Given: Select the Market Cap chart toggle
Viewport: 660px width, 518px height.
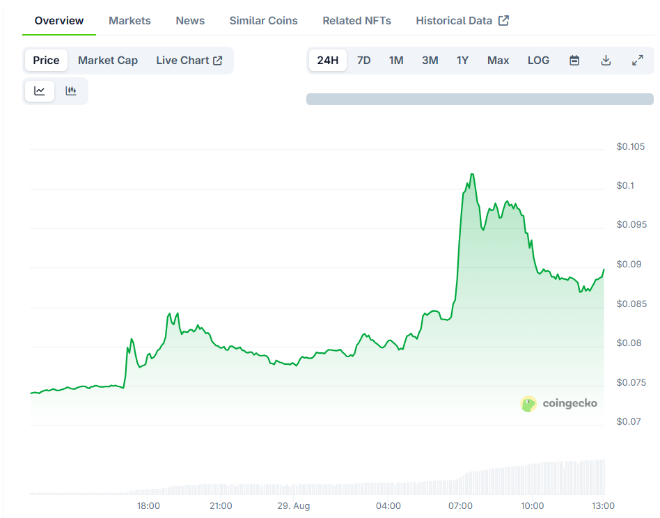Looking at the screenshot, I should pyautogui.click(x=108, y=61).
